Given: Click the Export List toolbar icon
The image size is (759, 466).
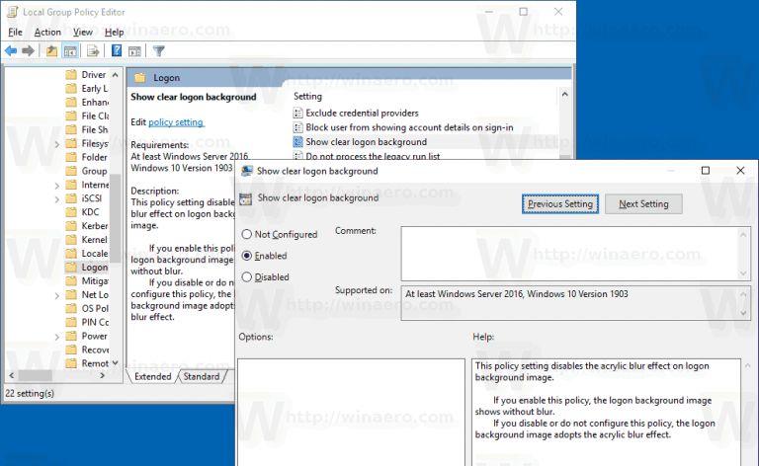Looking at the screenshot, I should (93, 50).
